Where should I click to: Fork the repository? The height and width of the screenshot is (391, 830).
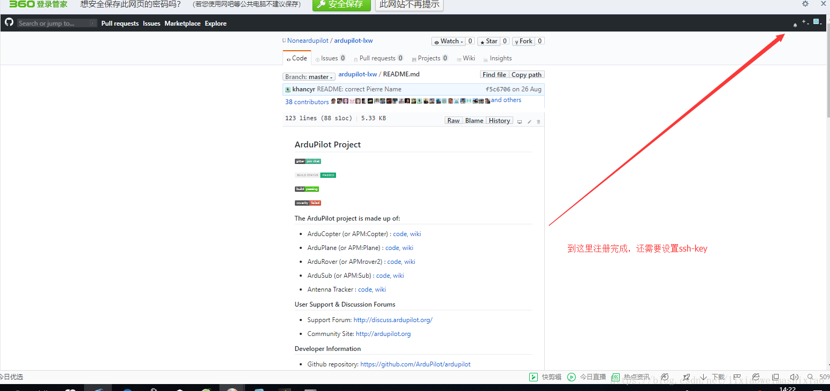(x=523, y=41)
